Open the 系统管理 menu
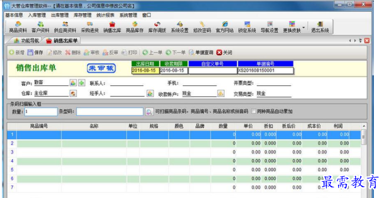The height and width of the screenshot is (198, 383). coord(128,15)
